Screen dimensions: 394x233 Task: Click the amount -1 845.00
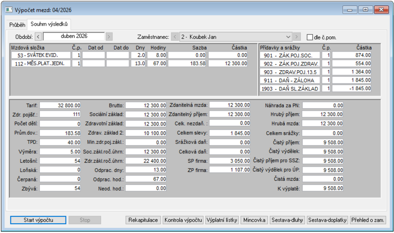(352, 88)
